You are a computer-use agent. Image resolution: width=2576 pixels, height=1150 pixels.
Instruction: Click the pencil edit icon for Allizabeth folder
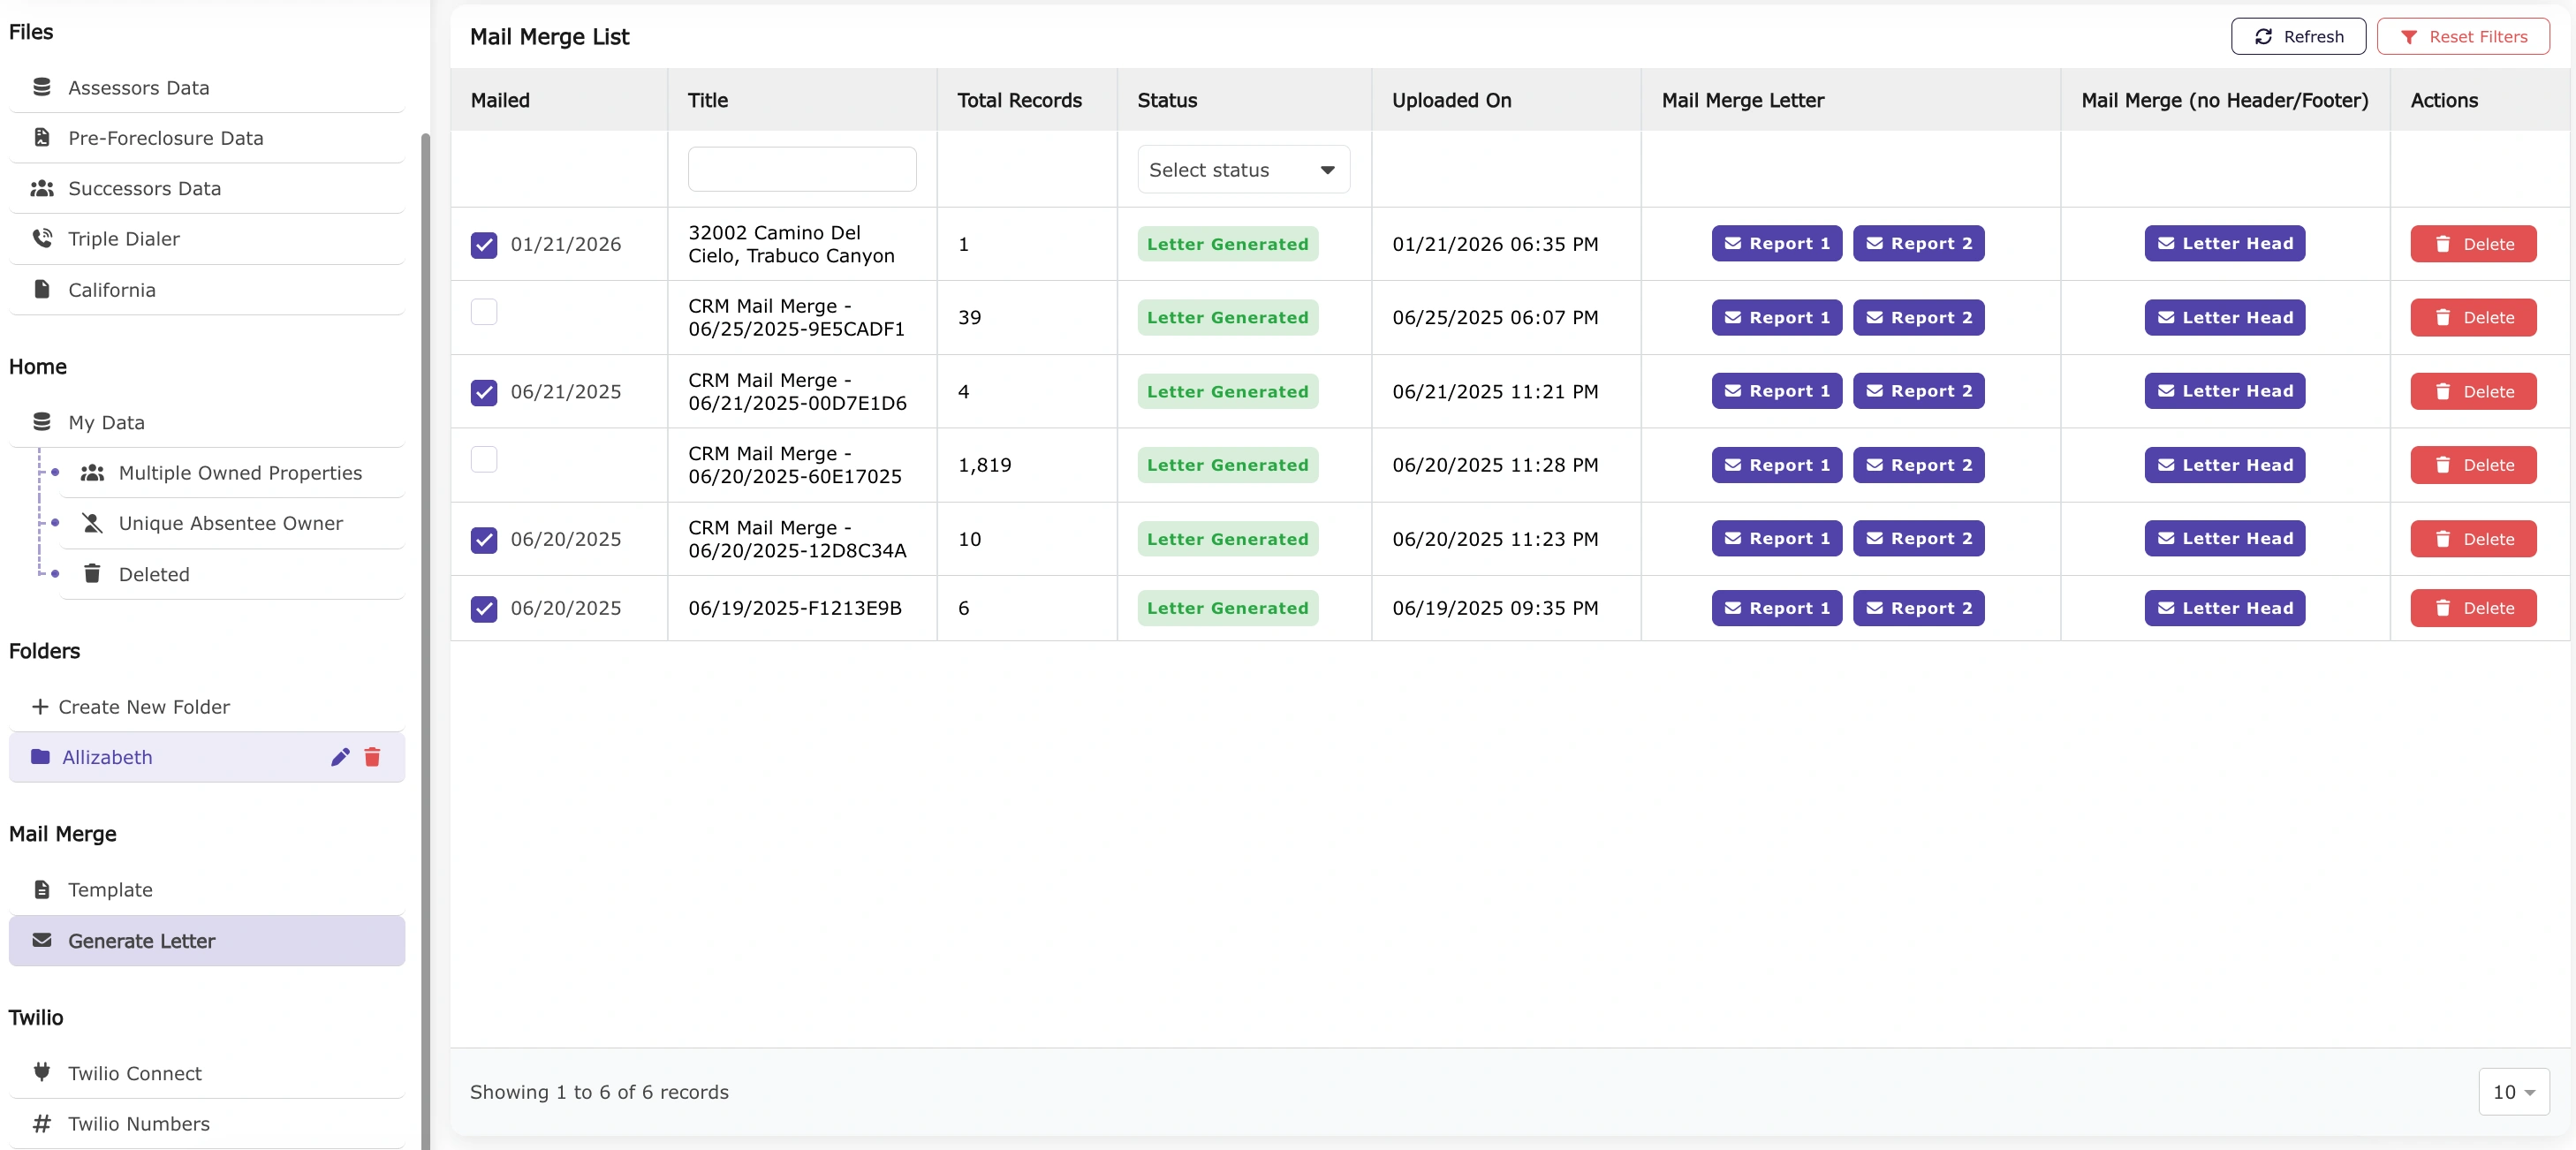[340, 757]
